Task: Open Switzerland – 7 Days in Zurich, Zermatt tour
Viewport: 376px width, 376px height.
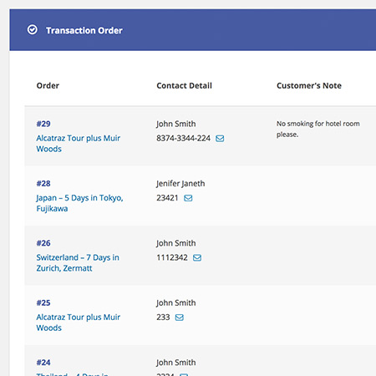Action: (x=78, y=262)
